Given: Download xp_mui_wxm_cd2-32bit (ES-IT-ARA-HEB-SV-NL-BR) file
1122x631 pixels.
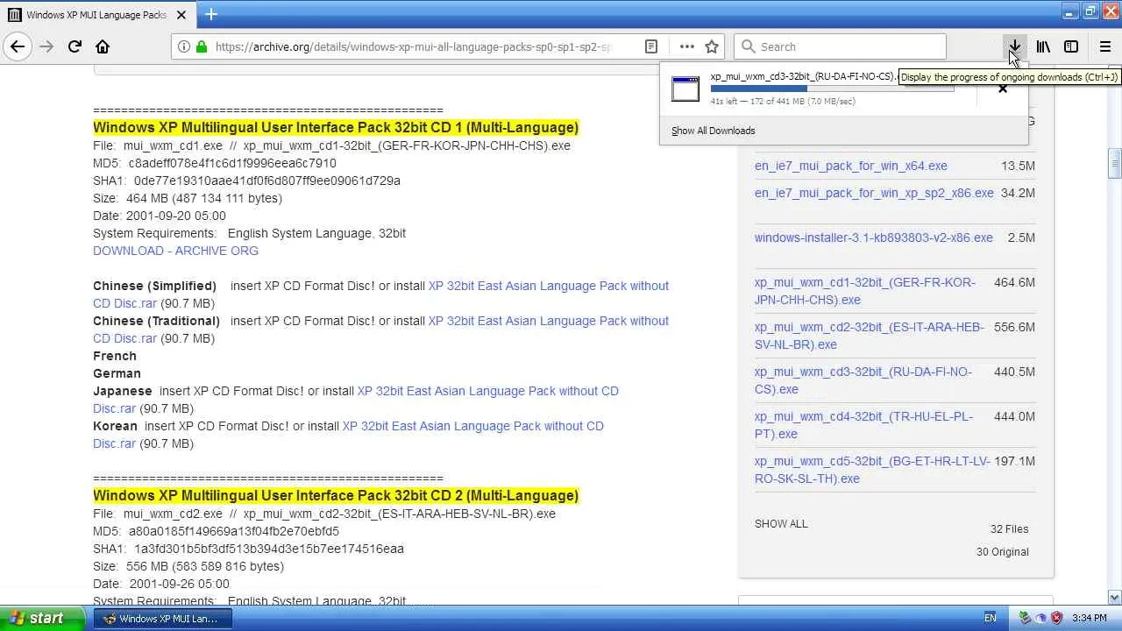Looking at the screenshot, I should coord(869,336).
